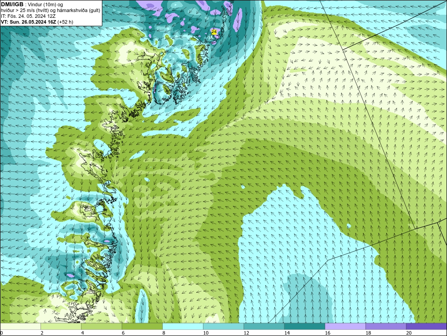Screen dimensions: 447x336
Task: Click the 12–14 m/s legend color swatch
Action: pos(264,326)
